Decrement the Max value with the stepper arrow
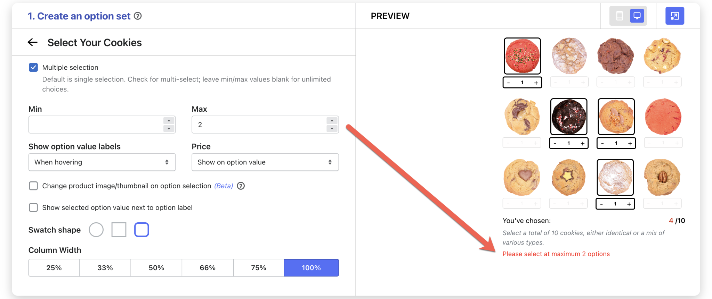Screen dimensions: 712x299 (331, 128)
